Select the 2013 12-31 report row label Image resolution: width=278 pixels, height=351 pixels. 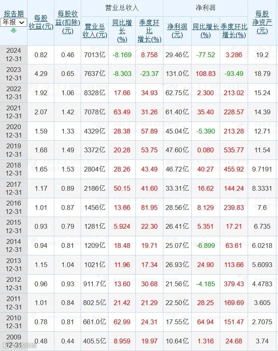pos(14,265)
